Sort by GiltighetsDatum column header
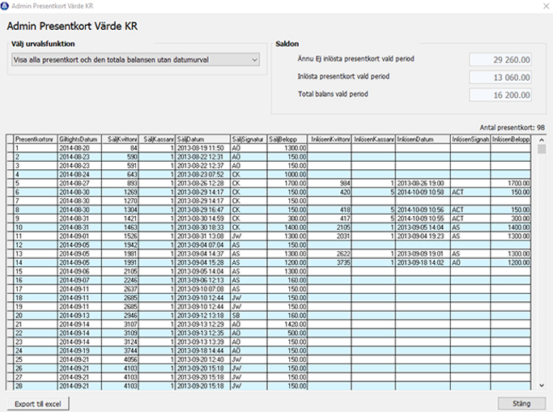The height and width of the screenshot is (412, 553). click(x=79, y=139)
